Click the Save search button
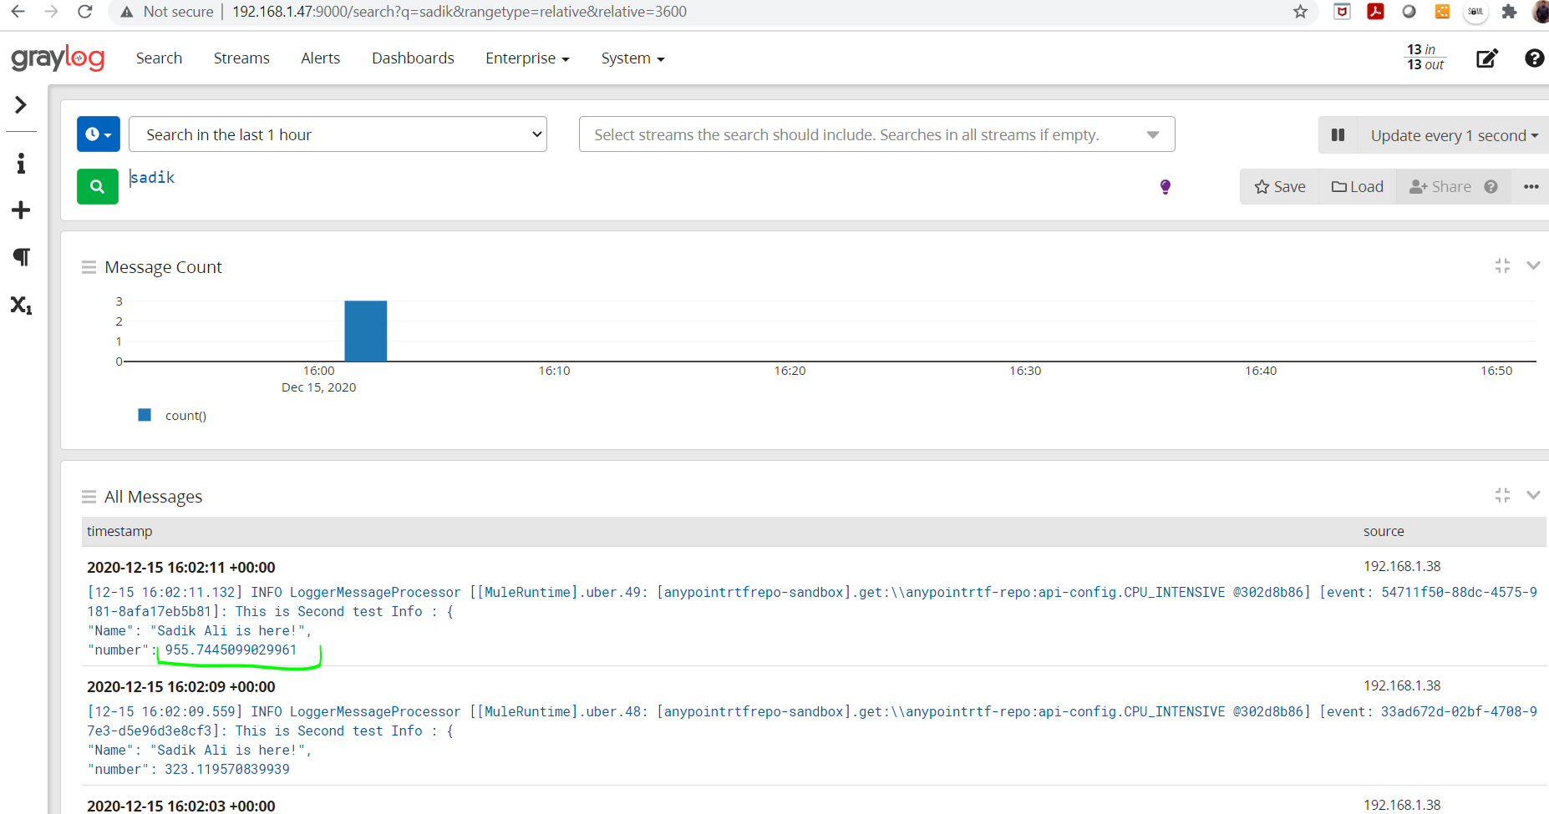This screenshot has height=814, width=1549. (x=1279, y=187)
